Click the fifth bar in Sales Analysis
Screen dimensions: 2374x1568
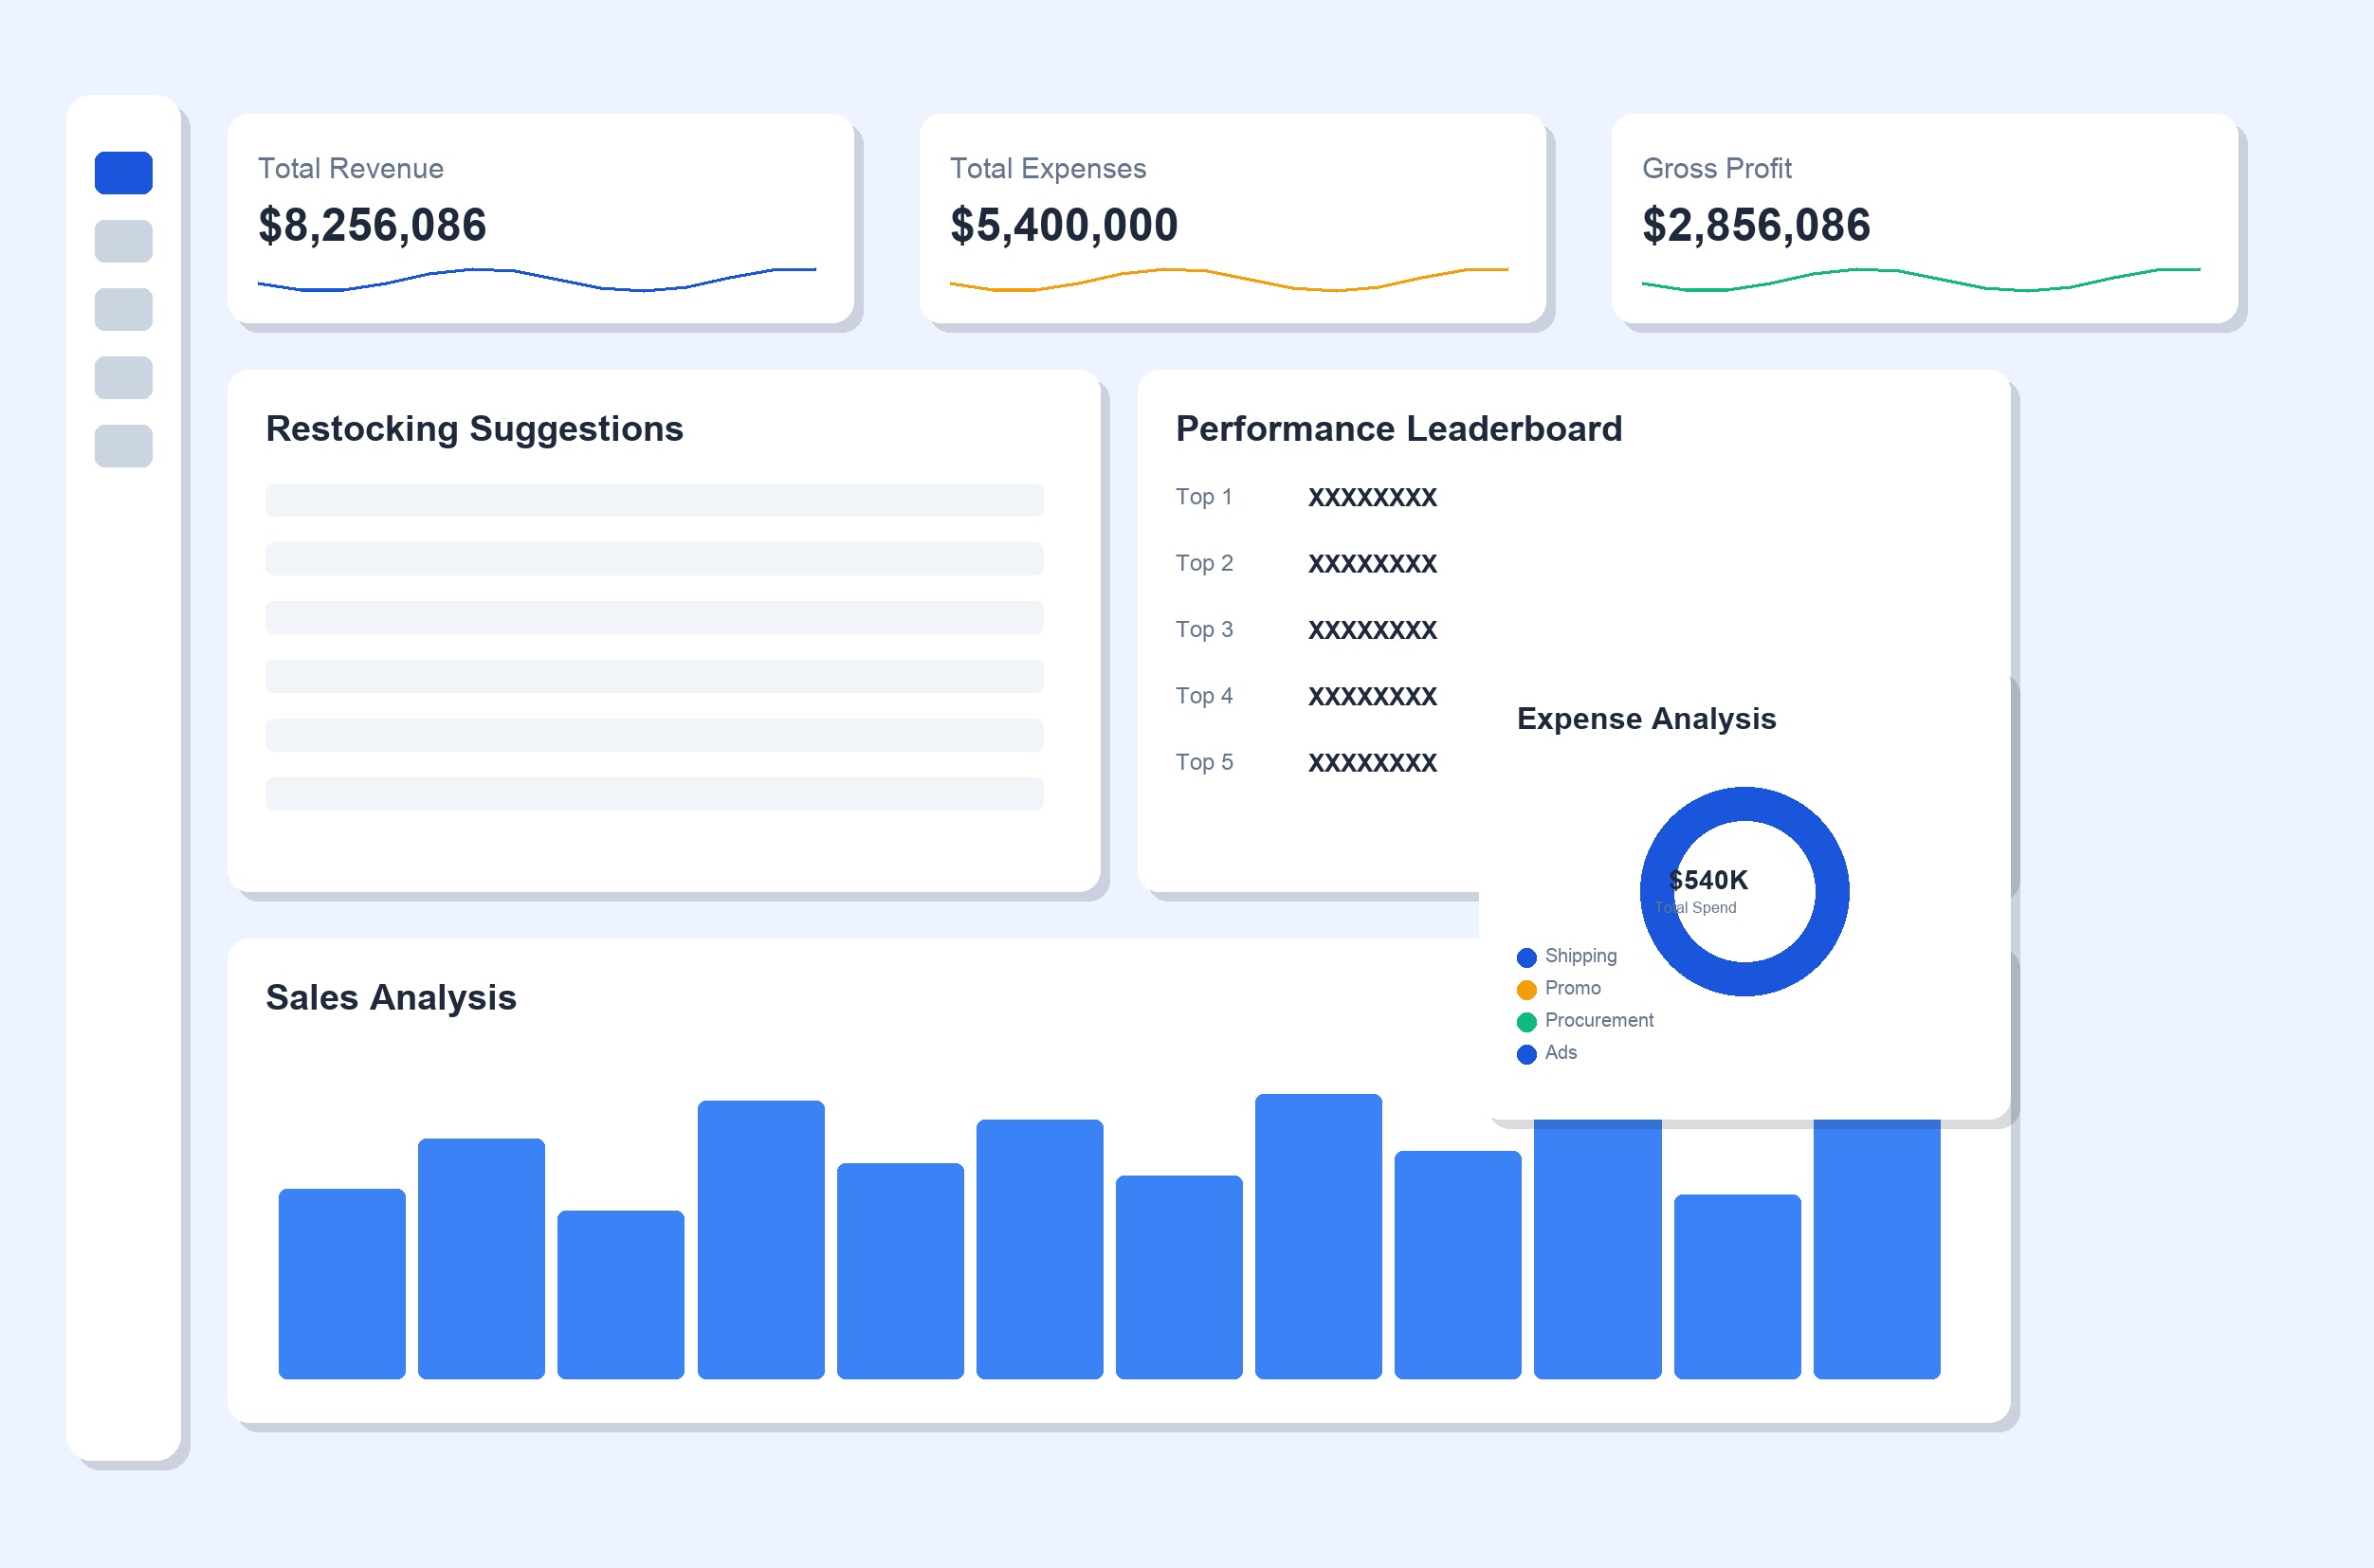click(x=900, y=1271)
